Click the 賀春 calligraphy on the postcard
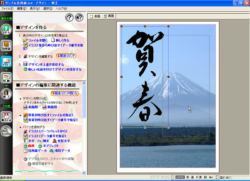The height and width of the screenshot is (181, 250). (144, 75)
